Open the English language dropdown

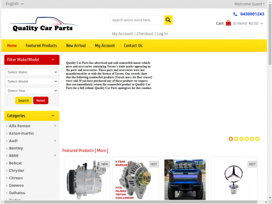tap(15, 4)
